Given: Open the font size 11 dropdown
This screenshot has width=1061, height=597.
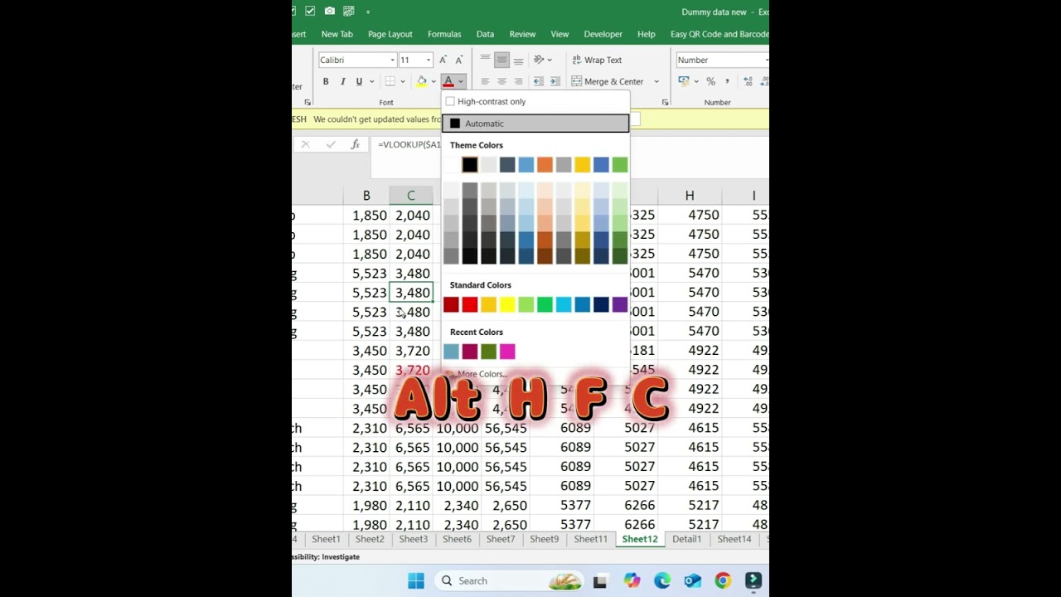Looking at the screenshot, I should [x=429, y=60].
